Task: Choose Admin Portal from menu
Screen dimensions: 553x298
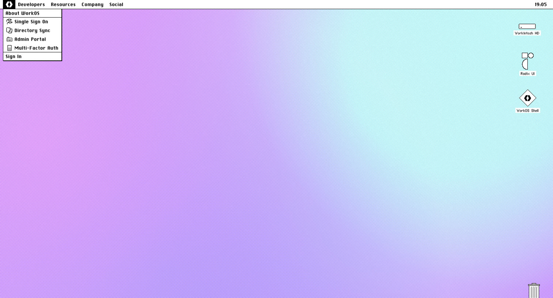Action: click(x=33, y=39)
